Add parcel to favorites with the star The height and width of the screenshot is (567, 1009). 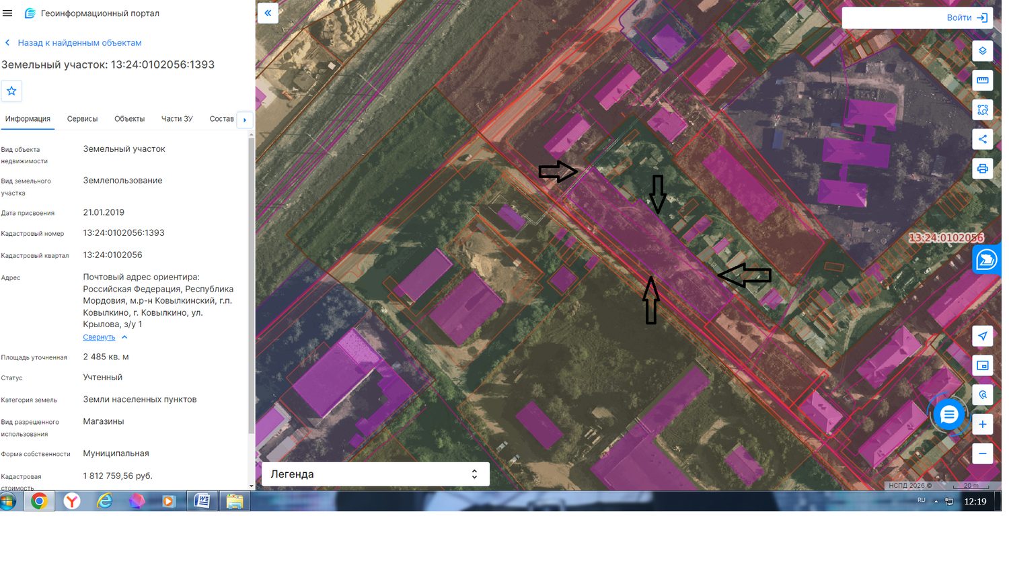[x=11, y=91]
